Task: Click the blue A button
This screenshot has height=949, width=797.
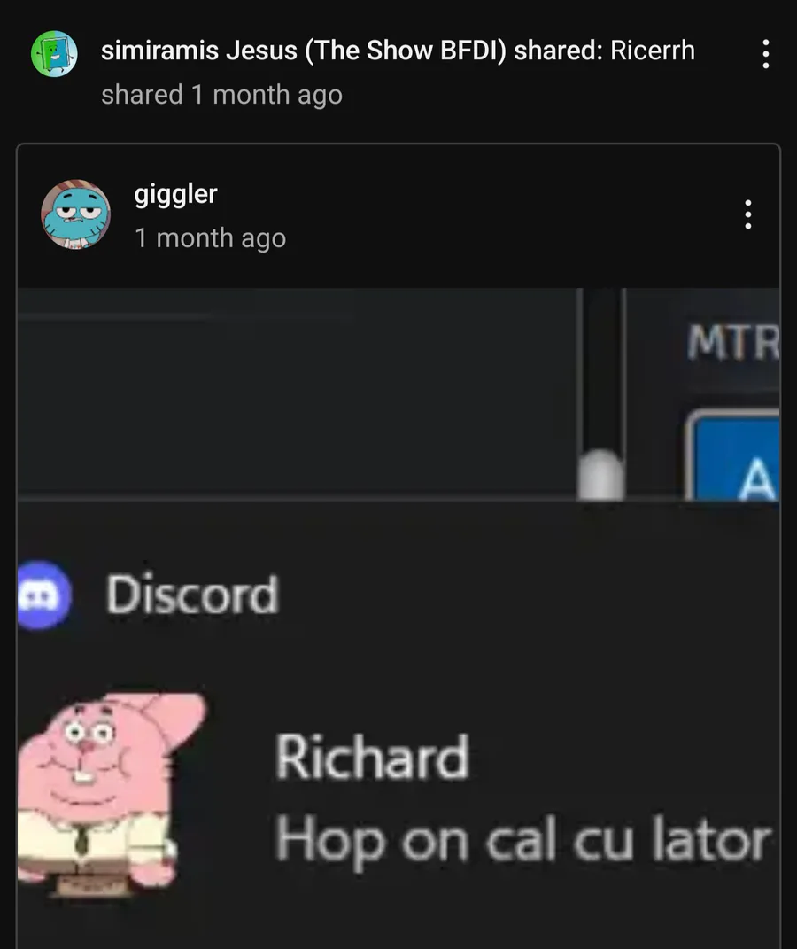Action: (x=733, y=455)
